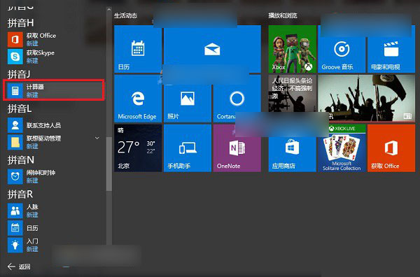Jump via the 拼音N letter header
The width and height of the screenshot is (420, 277).
tap(20, 160)
